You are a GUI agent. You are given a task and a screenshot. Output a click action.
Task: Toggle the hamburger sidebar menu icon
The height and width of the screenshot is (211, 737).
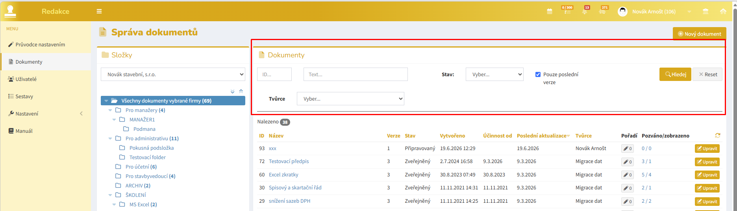click(99, 11)
